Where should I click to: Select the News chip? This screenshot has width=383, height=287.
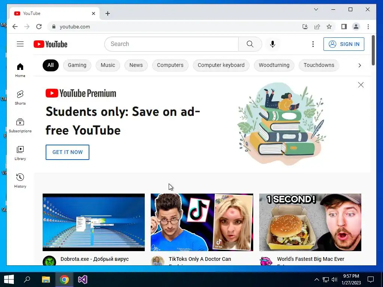pos(136,65)
